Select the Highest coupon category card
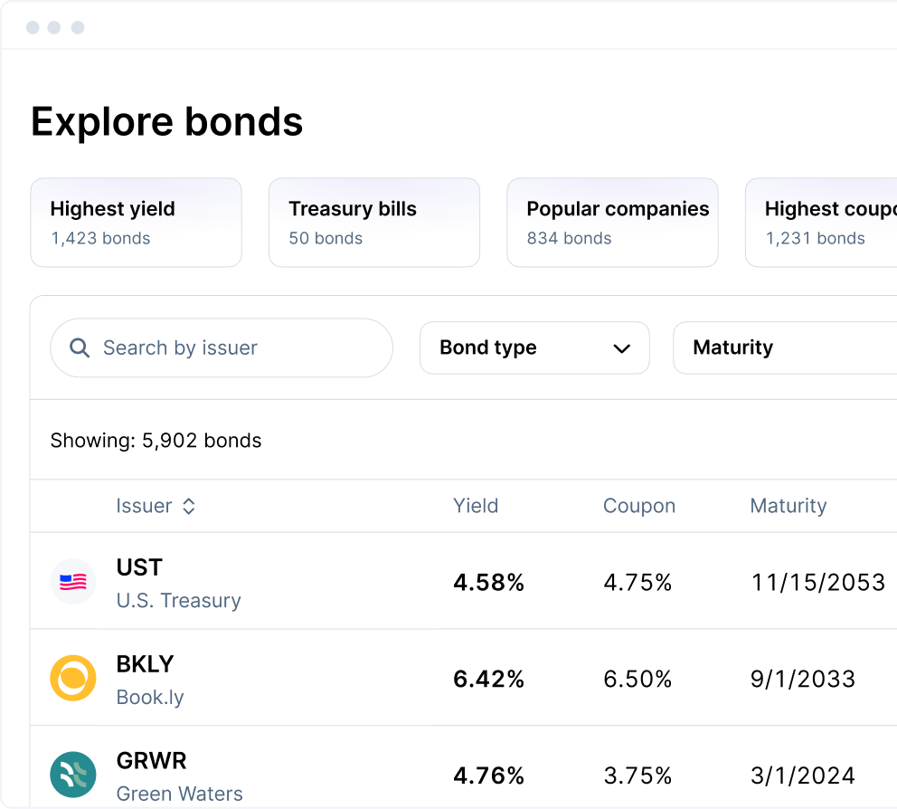897x809 pixels. coord(821,222)
